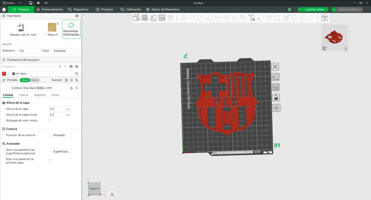This screenshot has height=200, width=371.
Task: Switch to the Proyecto tab
Action: tap(105, 10)
